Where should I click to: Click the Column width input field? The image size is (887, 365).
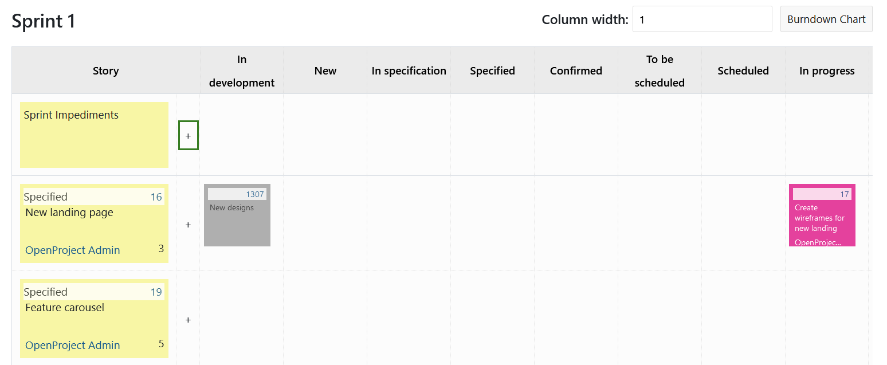click(701, 18)
